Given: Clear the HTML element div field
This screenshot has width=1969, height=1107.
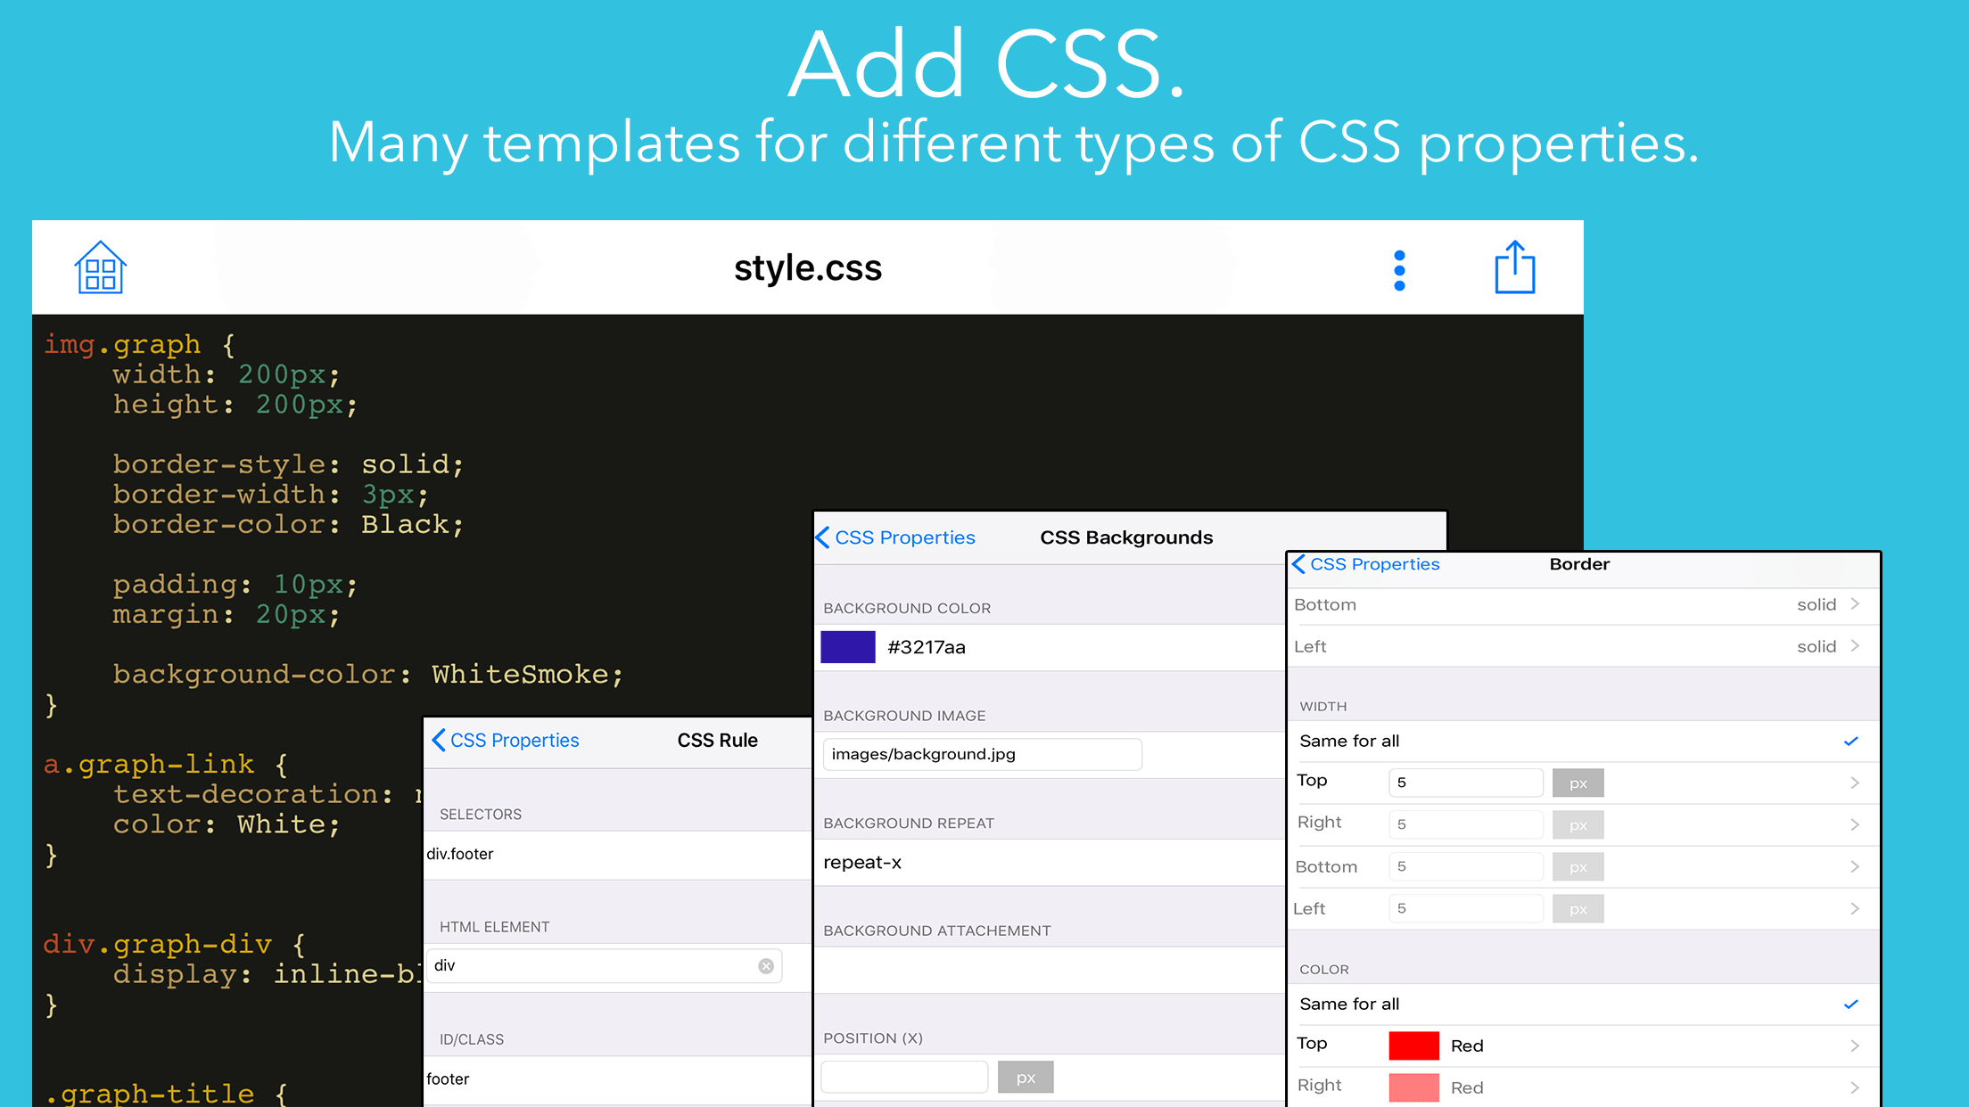Looking at the screenshot, I should [x=766, y=966].
